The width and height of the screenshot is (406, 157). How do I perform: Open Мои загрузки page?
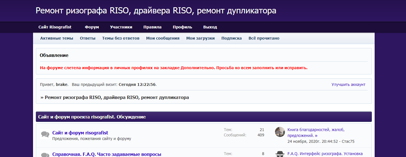point(200,38)
